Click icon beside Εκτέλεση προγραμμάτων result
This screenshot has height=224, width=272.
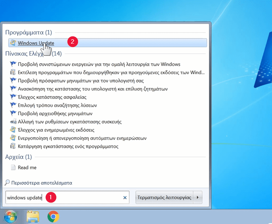click(13, 72)
